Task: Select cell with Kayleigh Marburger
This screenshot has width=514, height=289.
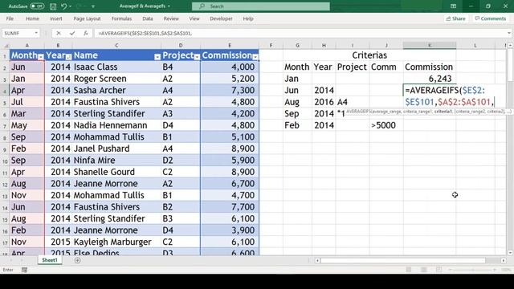Action: click(116, 242)
